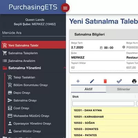Click the printer icon in toolbar

134,81
